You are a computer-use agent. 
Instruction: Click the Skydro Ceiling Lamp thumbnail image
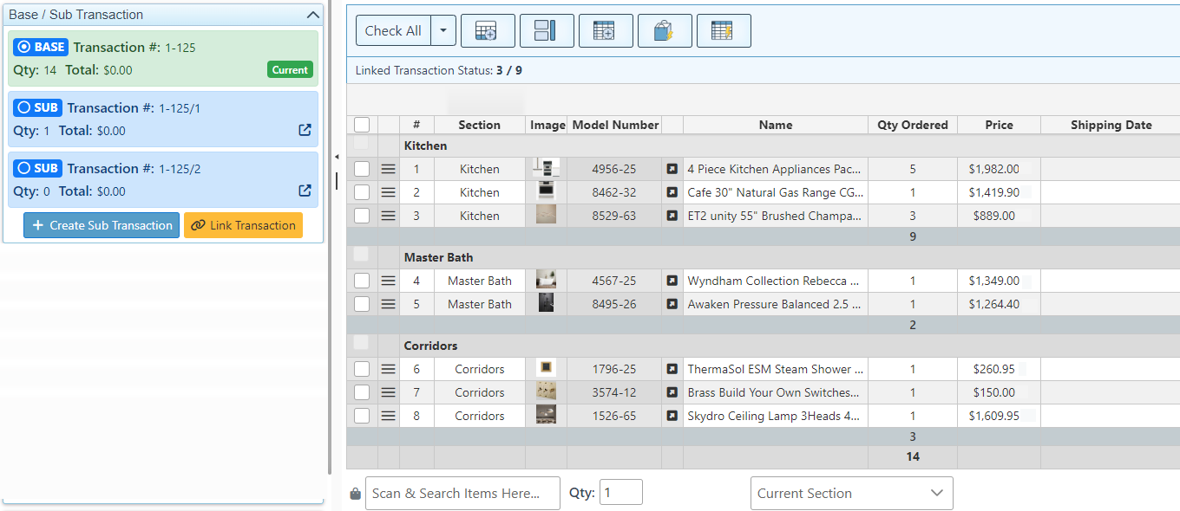tap(546, 416)
